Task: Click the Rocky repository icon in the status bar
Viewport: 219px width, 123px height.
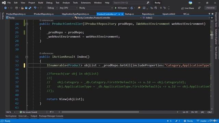Action: tap(185, 121)
